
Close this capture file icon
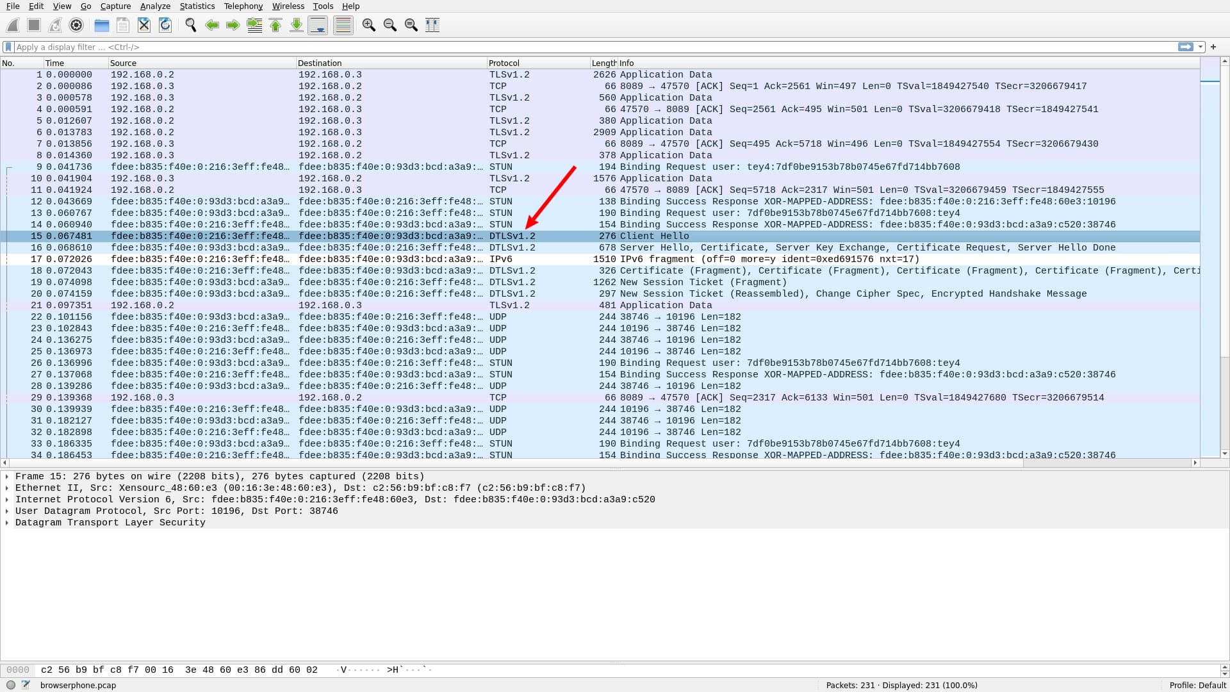pyautogui.click(x=144, y=25)
